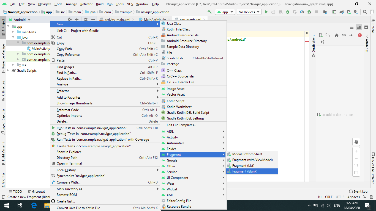The image size is (376, 211).
Task: Click the Auto Arrange sparkle icon
Action: [322, 42]
